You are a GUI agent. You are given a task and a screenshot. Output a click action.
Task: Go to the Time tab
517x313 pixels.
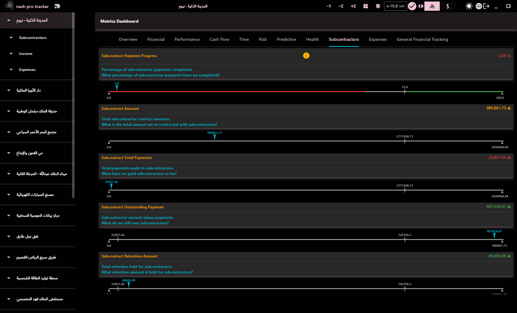(x=244, y=39)
